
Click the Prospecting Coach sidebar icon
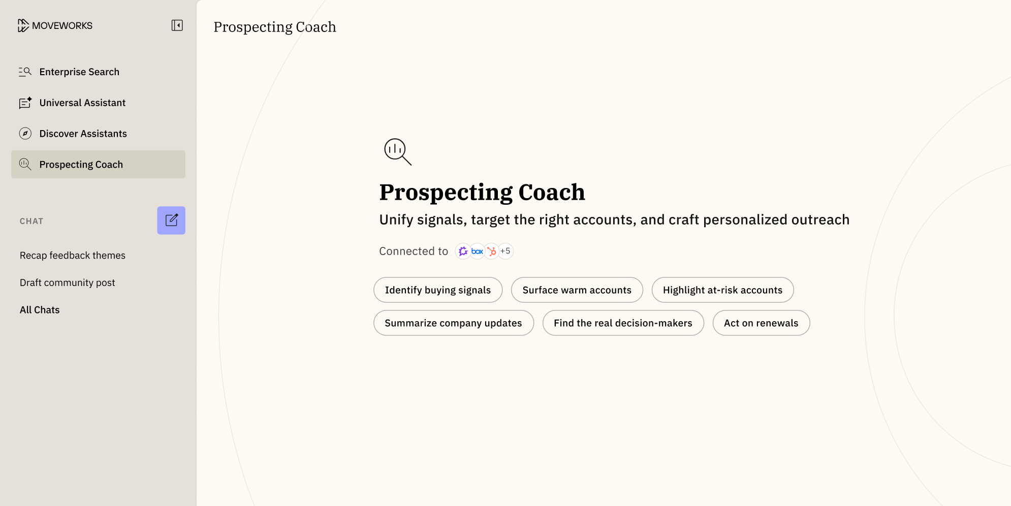coord(25,164)
